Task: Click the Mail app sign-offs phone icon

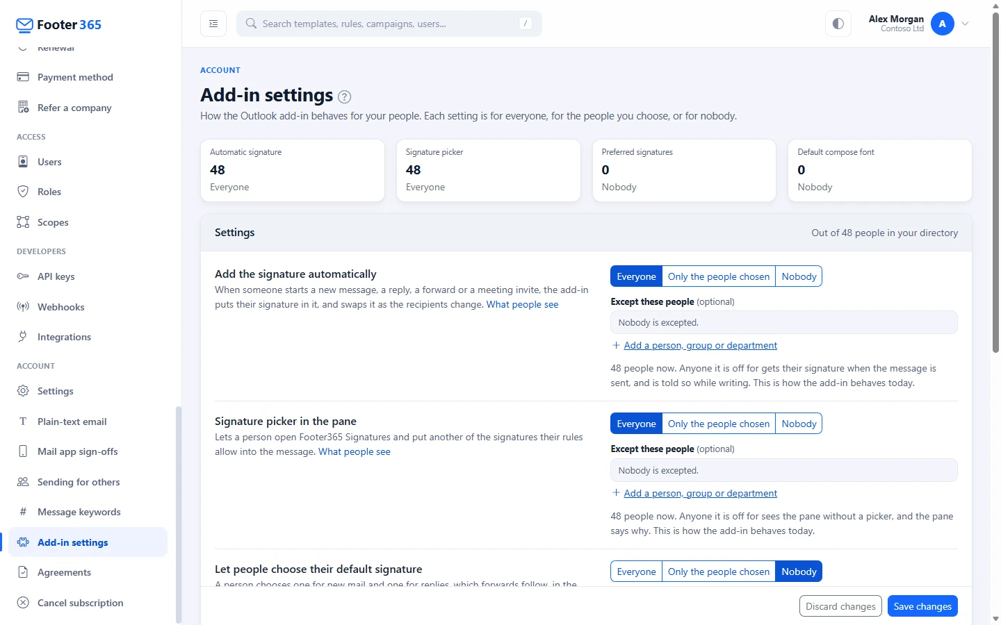Action: [23, 451]
